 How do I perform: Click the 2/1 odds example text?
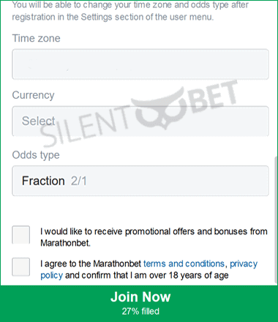coord(78,181)
